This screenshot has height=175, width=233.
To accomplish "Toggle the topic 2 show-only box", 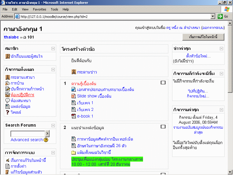I will [x=163, y=127].
